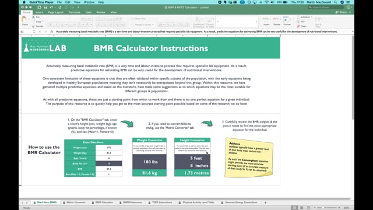Screen dimensions: 373x210
Task: Click the zoom out minus button
Action: (315, 208)
